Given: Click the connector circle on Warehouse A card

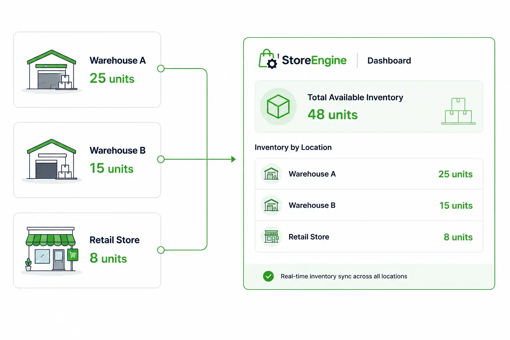Looking at the screenshot, I should point(161,69).
